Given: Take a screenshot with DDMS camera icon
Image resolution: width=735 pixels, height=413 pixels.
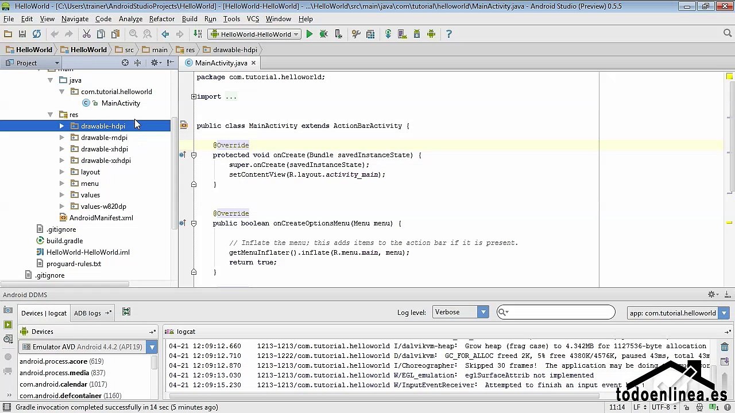Looking at the screenshot, I should click(x=8, y=310).
